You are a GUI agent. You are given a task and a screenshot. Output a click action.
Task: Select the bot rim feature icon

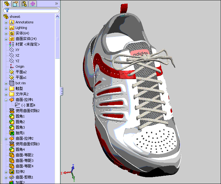click(11, 83)
